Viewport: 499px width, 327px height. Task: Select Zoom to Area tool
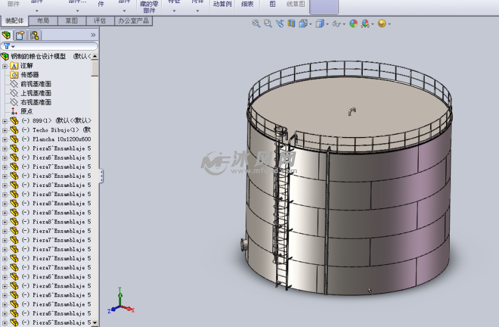pyautogui.click(x=268, y=24)
